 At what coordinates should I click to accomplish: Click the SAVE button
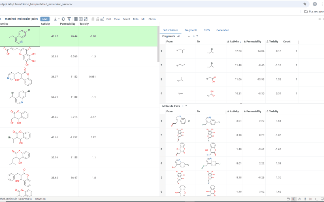click(x=45, y=19)
